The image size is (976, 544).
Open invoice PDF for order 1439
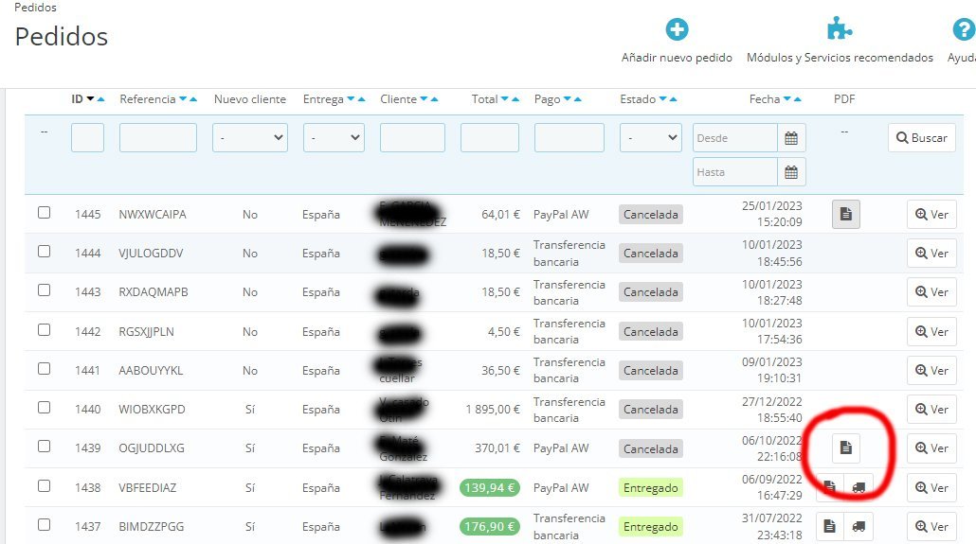click(846, 447)
